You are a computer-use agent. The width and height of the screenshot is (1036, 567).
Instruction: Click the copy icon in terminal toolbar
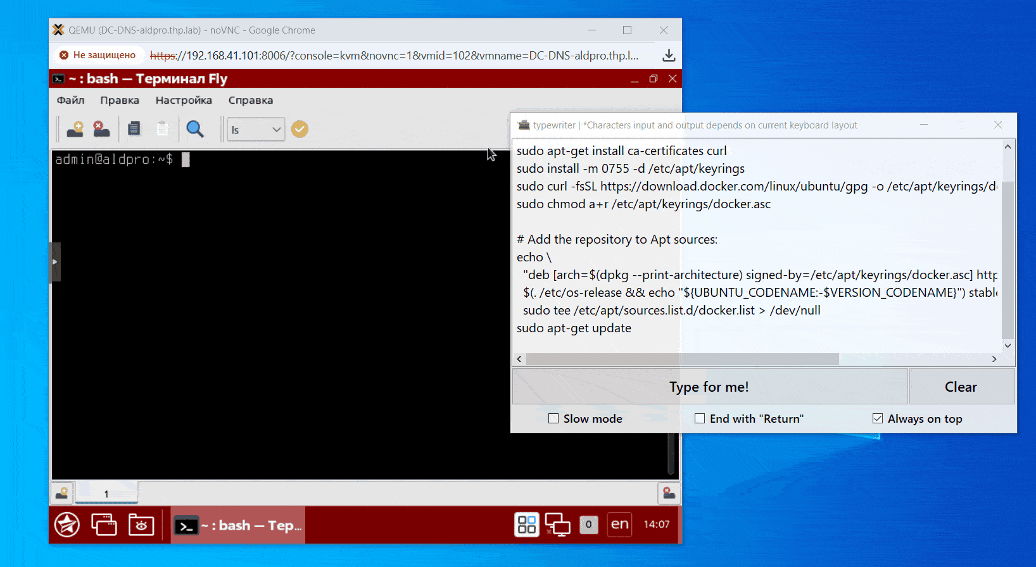tap(134, 129)
